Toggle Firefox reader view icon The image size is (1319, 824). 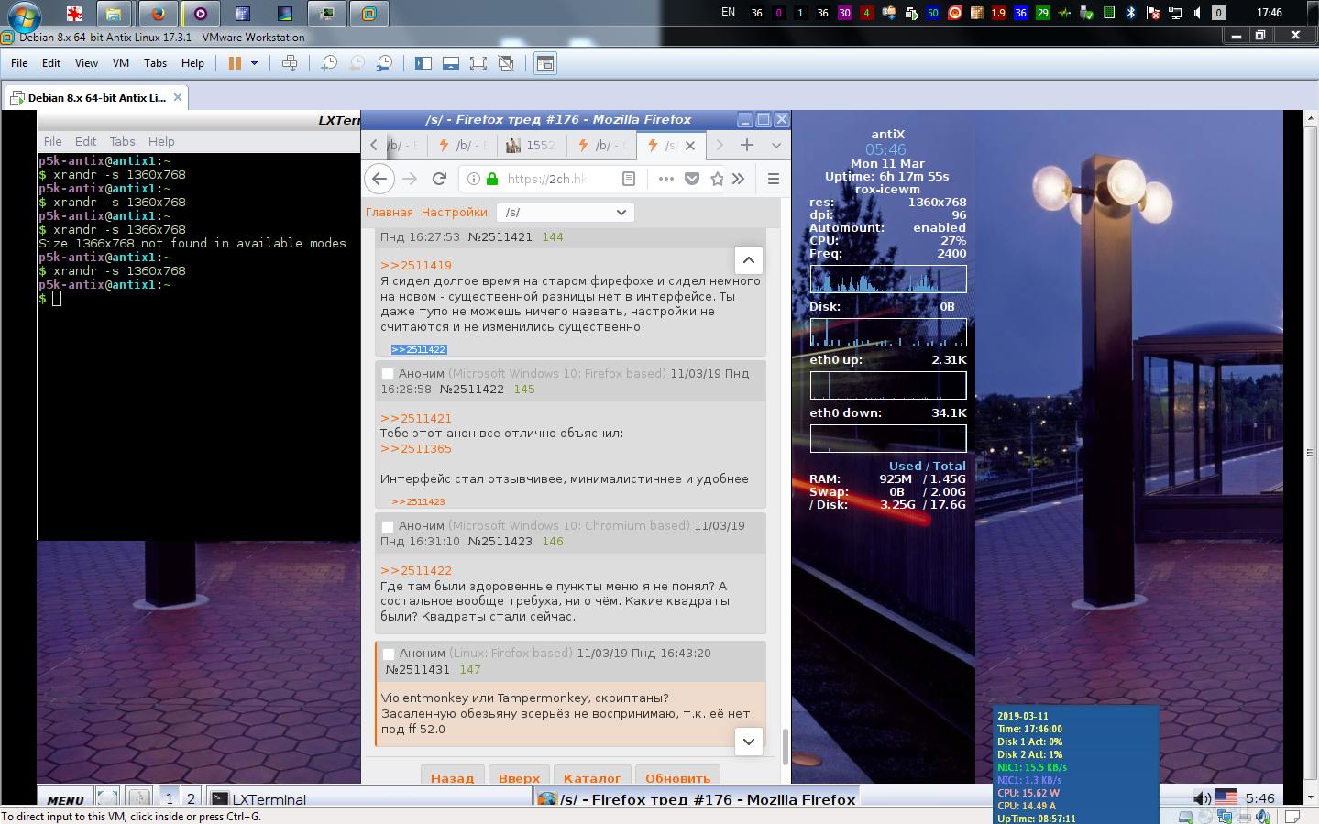(629, 179)
